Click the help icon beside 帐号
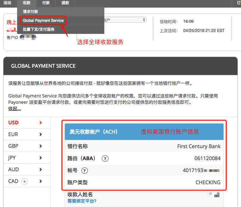This screenshot has height=207, width=241. click(x=85, y=171)
